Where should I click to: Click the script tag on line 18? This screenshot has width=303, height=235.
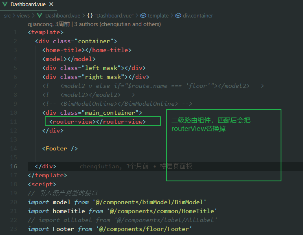point(42,184)
